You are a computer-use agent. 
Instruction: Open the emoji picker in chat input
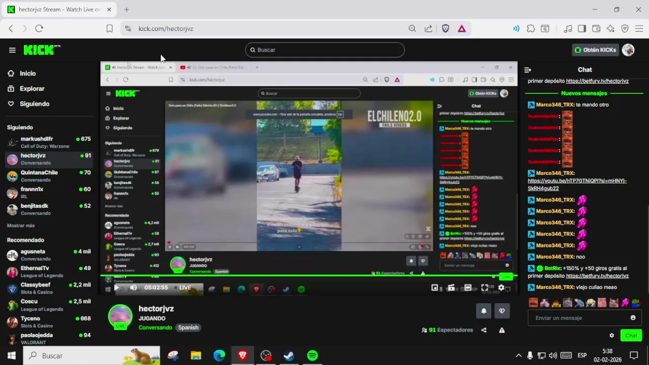click(x=633, y=318)
